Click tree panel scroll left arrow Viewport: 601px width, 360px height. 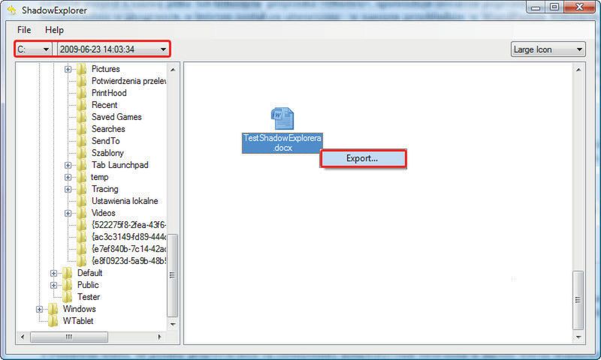(x=23, y=337)
